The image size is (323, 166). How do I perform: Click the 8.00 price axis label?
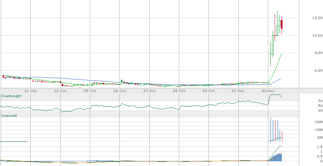[318, 53]
